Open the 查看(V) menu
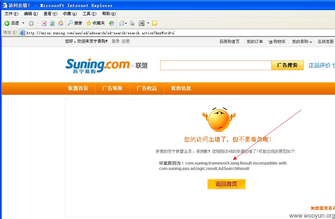 point(50,14)
